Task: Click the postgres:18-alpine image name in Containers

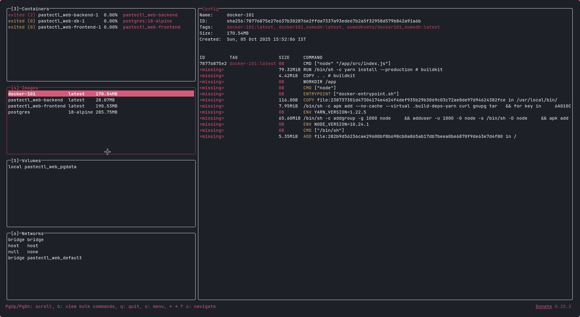Action: (147, 21)
